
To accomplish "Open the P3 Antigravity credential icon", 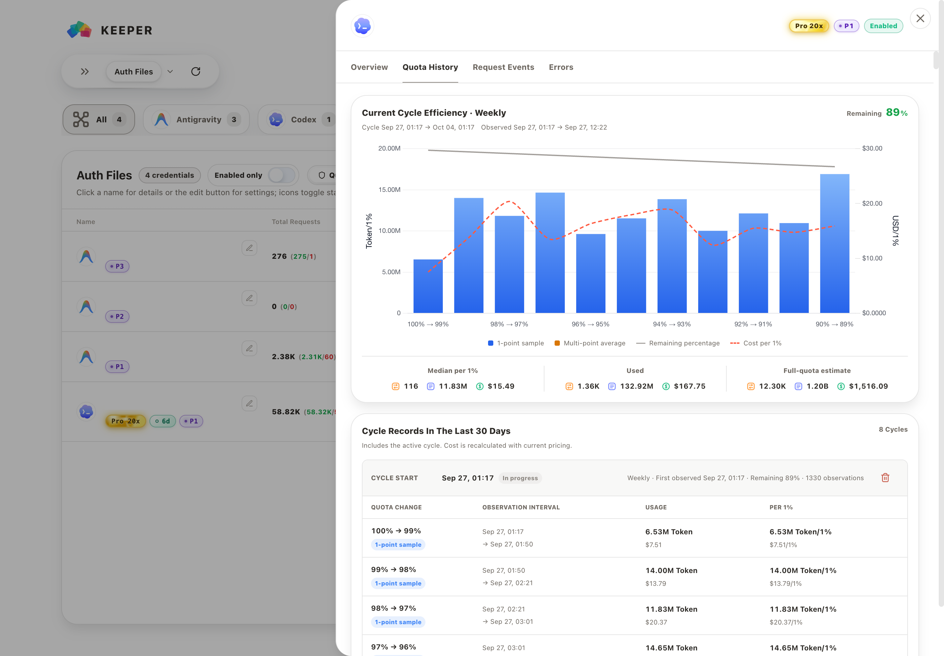I will [86, 256].
